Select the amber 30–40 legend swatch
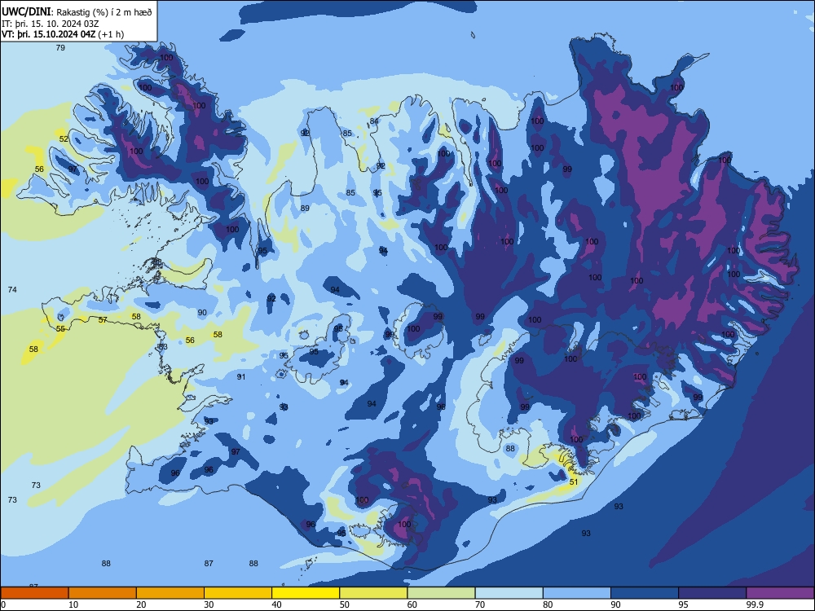This screenshot has height=611, width=815. click(x=238, y=593)
